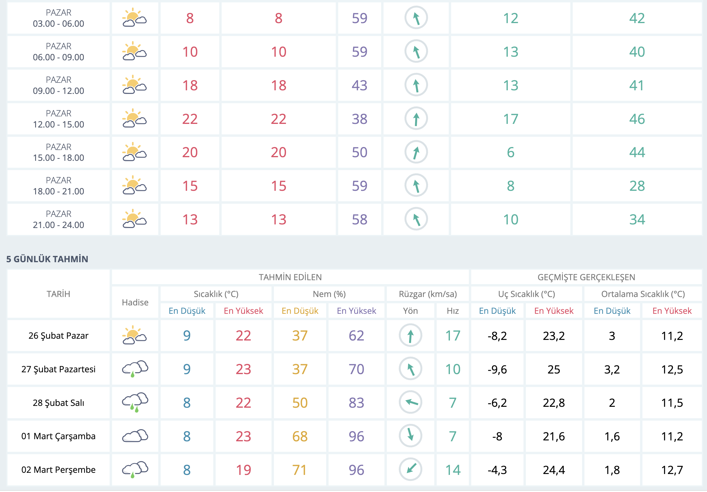The width and height of the screenshot is (707, 492).
Task: Click wind direction arrow for 12.00 - 15.00 row
Action: [x=416, y=118]
